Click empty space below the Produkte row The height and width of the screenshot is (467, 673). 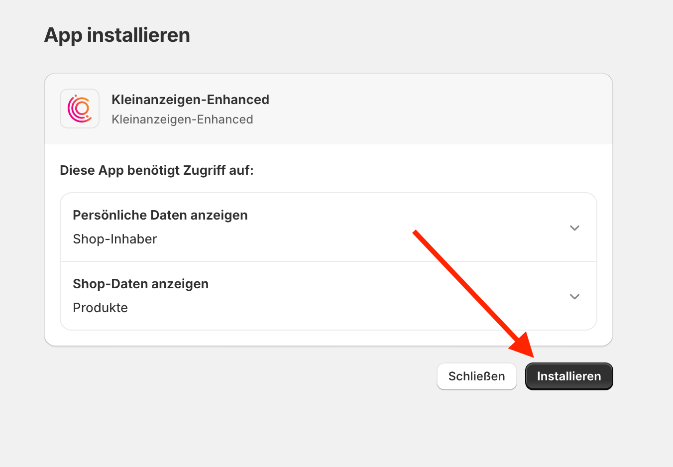[x=329, y=338]
